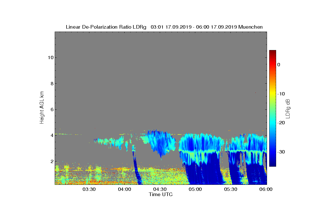Click the 'Time UTC' axis label
The height and width of the screenshot is (220, 330).
161,194
